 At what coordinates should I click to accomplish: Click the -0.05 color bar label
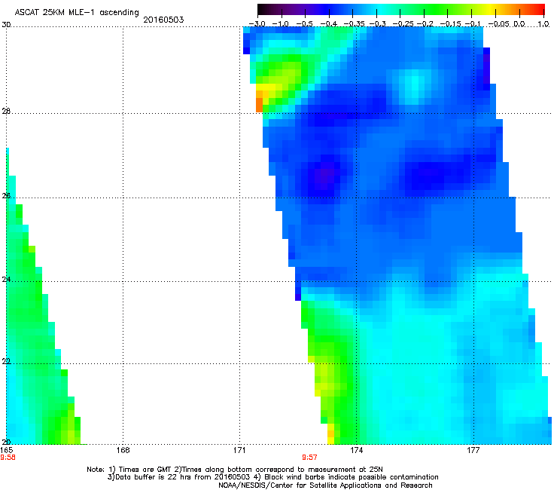point(499,24)
